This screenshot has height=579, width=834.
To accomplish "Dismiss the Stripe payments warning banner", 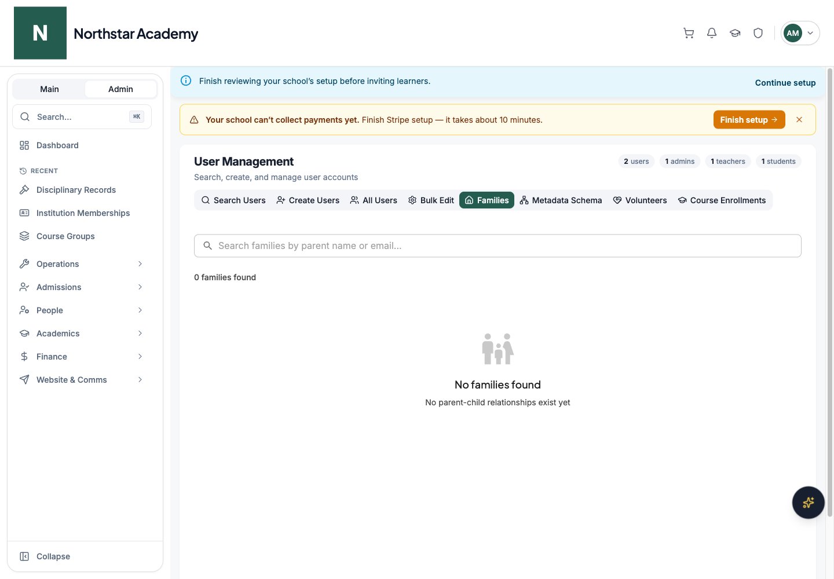I will 799,120.
